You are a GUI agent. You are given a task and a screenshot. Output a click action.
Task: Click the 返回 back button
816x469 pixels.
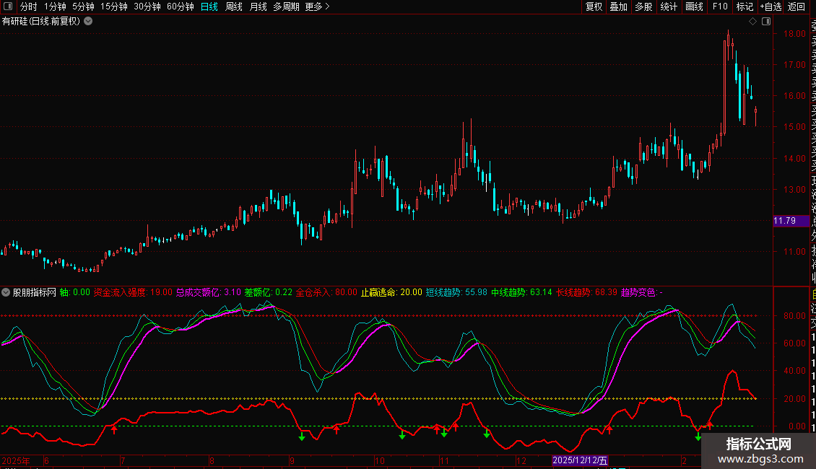pyautogui.click(x=797, y=6)
